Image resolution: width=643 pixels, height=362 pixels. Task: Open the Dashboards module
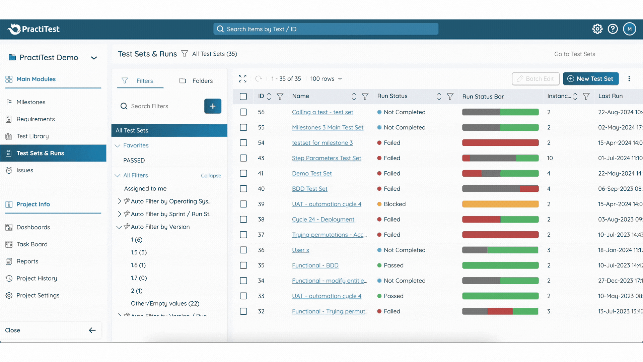(32, 227)
